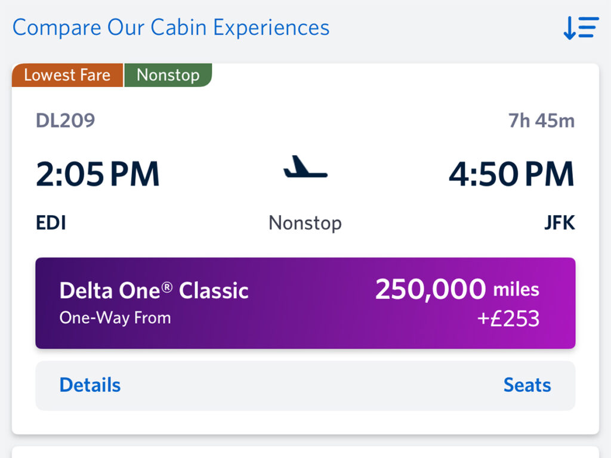
Task: Click the One-Way From label
Action: 114,318
